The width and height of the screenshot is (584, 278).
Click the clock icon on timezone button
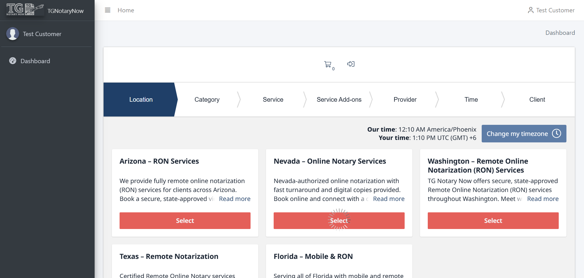pos(556,133)
